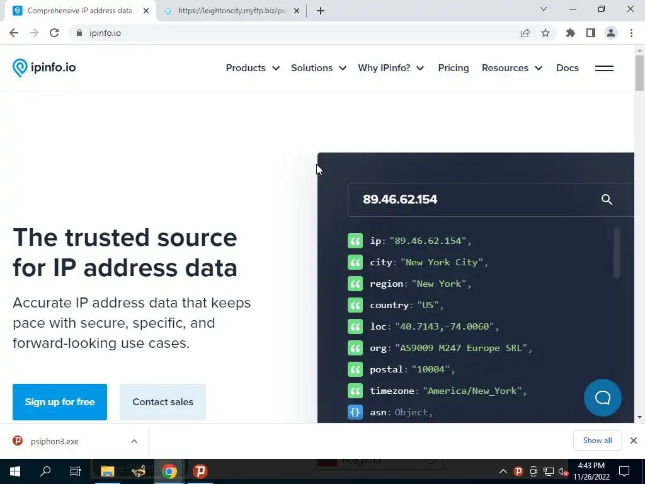Screen dimensions: 645x484
Task: Bookmark this tab with star icon
Action: (545, 33)
